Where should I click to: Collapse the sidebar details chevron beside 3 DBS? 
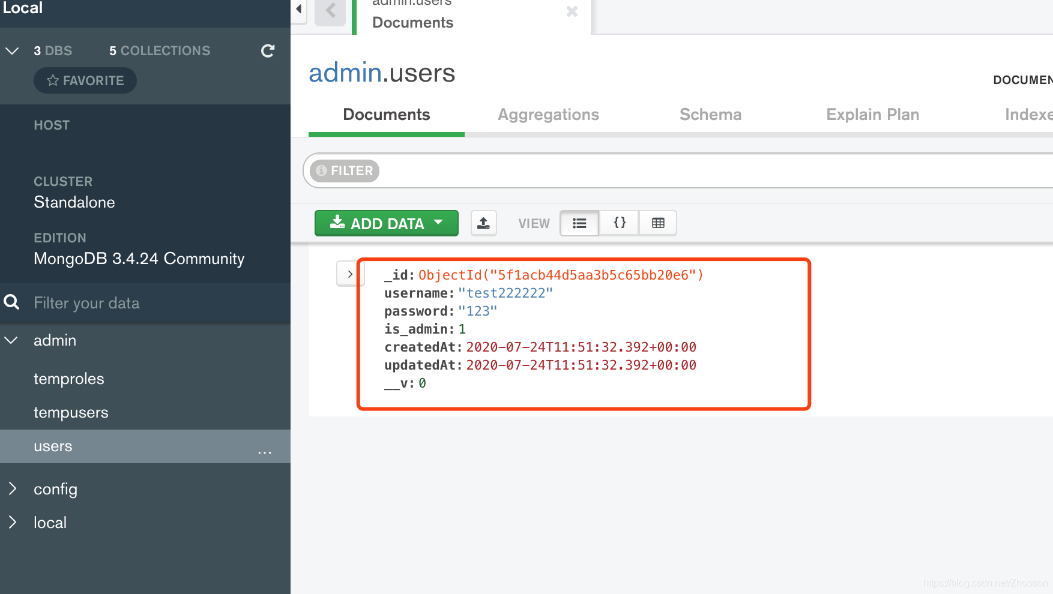12,51
